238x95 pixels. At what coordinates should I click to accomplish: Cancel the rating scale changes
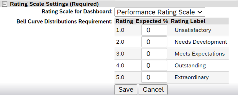pos(153,89)
